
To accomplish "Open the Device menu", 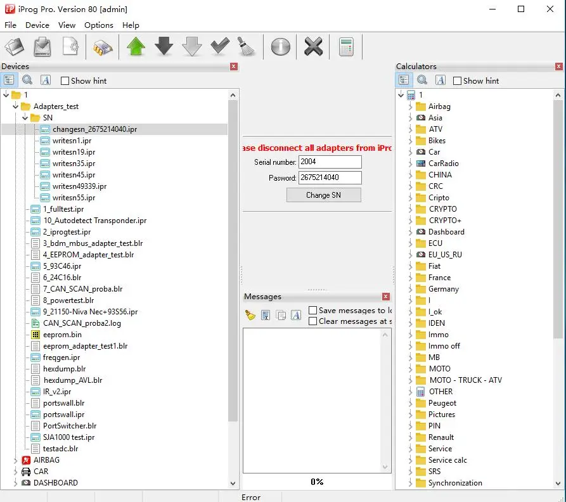I will tap(37, 25).
